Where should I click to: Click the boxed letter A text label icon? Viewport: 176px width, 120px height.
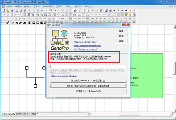click(110, 11)
